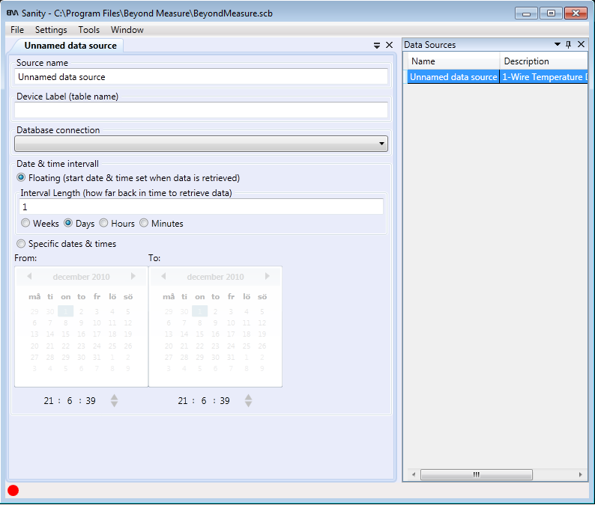Select the Minutes interval radio button

[x=144, y=223]
